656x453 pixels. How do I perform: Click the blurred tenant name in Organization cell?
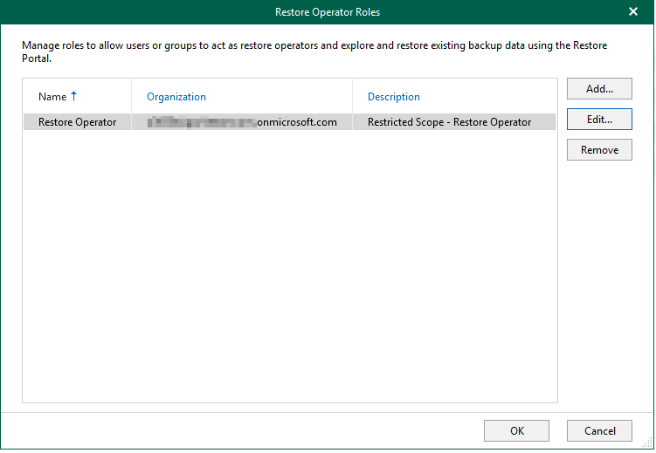(199, 122)
